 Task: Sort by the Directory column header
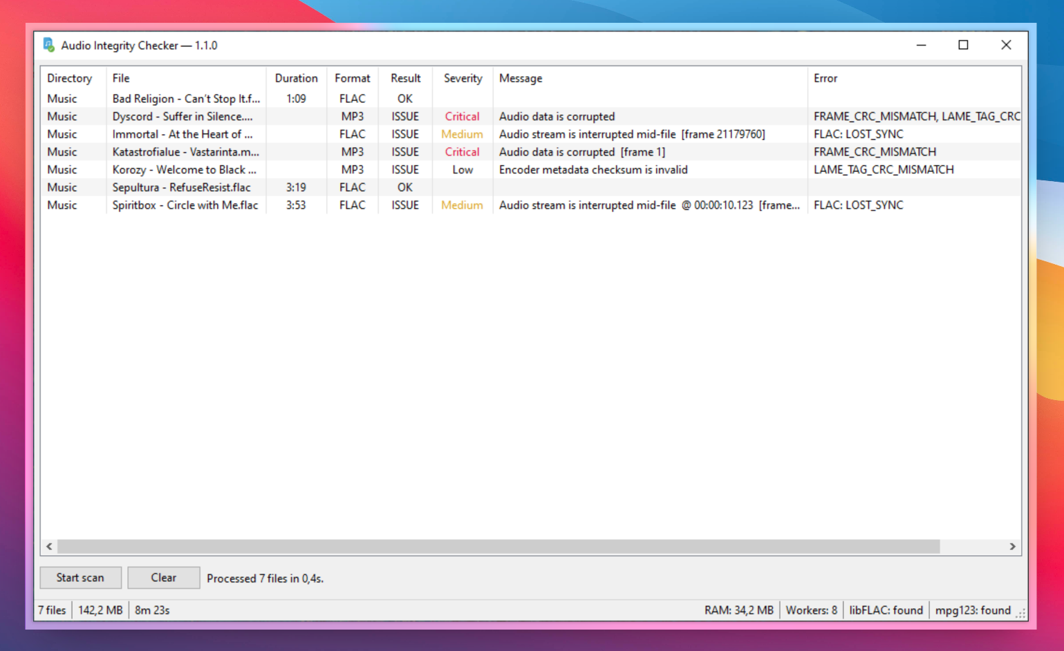click(69, 78)
